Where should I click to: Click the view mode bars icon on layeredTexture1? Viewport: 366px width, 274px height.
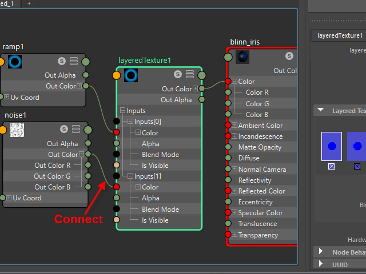[x=190, y=74]
